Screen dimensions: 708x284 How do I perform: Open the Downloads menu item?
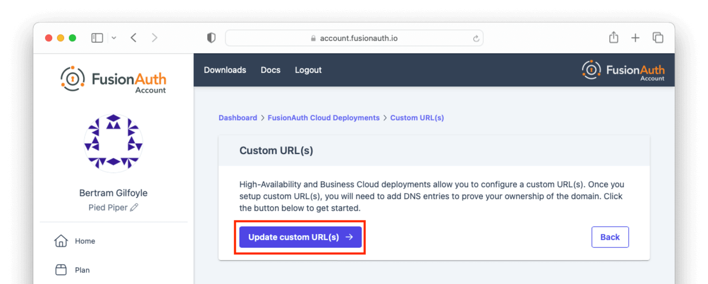(225, 70)
